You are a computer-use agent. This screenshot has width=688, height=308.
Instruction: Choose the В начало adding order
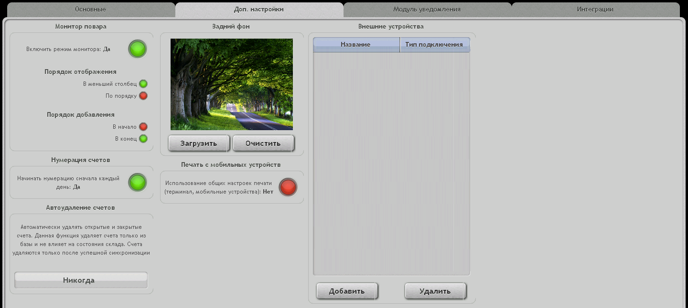click(x=143, y=127)
